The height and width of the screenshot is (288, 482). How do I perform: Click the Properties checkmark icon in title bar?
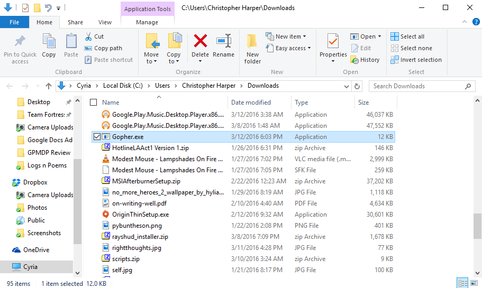click(25, 8)
